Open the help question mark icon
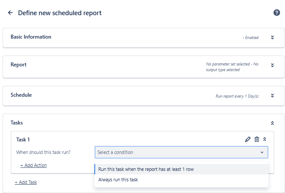Viewport: 285px width, 193px height. pos(277,13)
